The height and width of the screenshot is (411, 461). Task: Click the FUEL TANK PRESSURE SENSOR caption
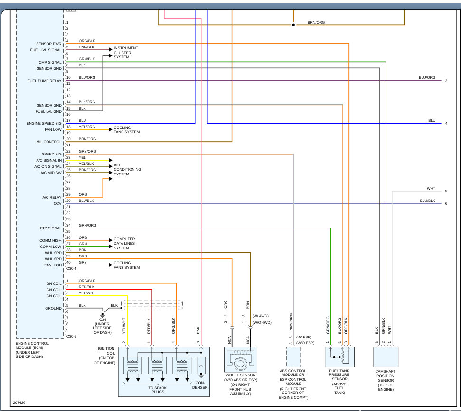click(339, 382)
